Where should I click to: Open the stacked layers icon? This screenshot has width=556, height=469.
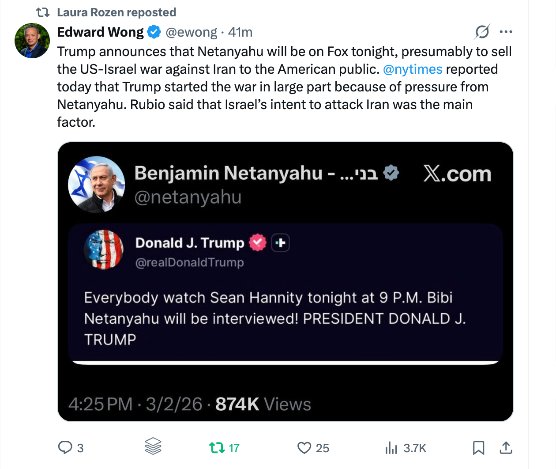[153, 446]
